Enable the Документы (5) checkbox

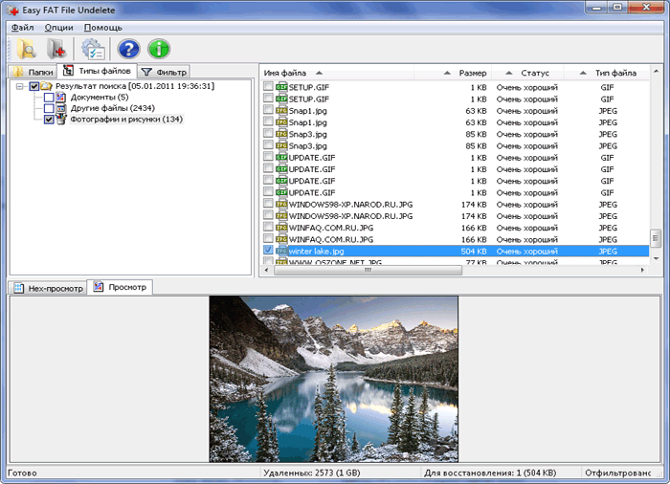(x=49, y=98)
